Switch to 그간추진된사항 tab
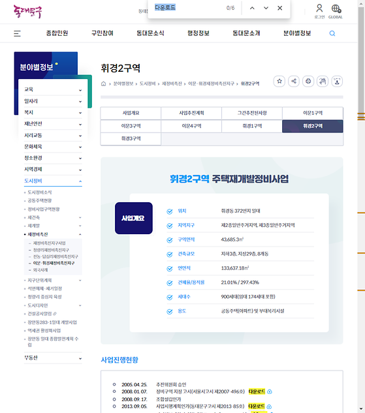The height and width of the screenshot is (413, 365). tap(252, 113)
